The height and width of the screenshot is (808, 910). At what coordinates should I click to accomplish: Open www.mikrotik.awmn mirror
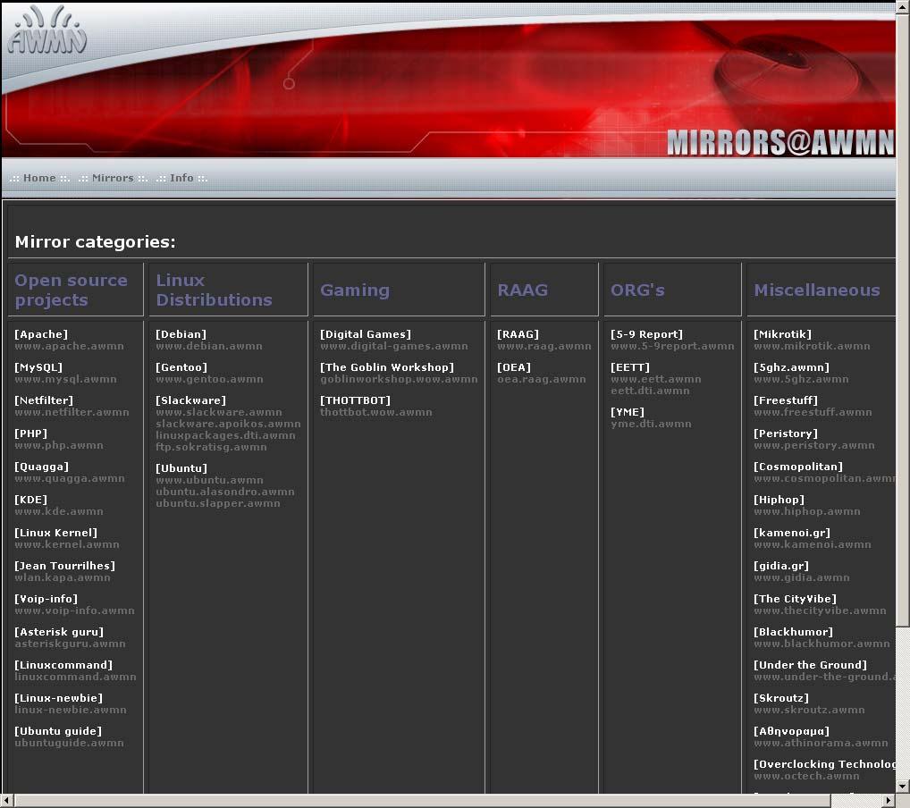point(812,346)
